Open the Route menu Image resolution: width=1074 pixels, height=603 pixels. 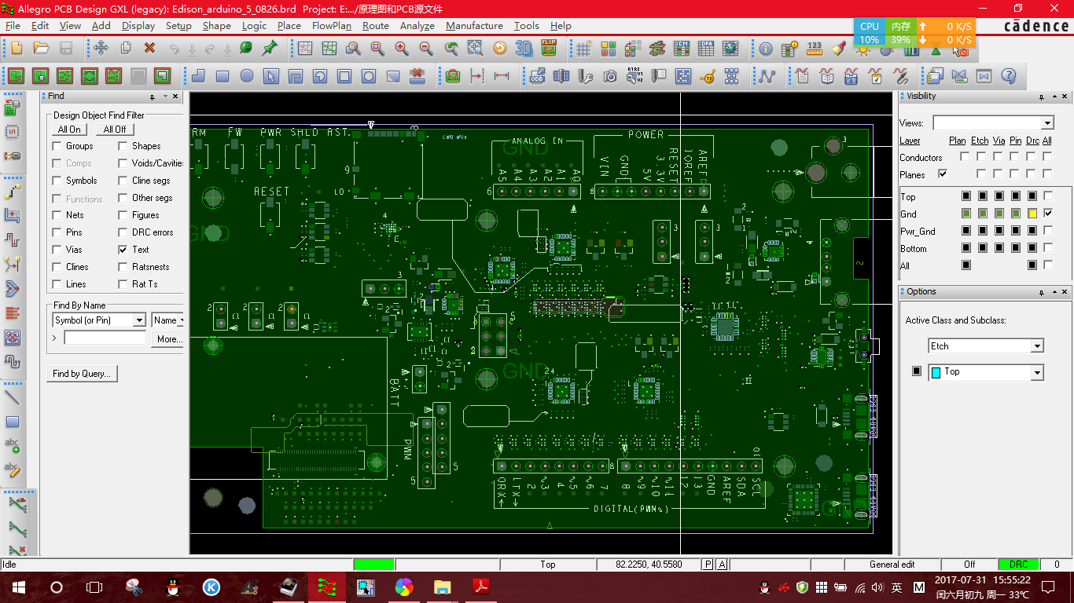click(x=376, y=26)
